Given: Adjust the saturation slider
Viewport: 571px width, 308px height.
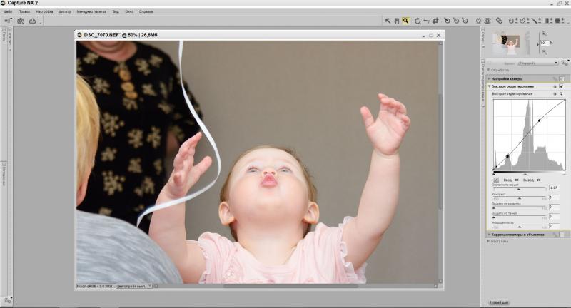Looking at the screenshot, I should pos(519,227).
